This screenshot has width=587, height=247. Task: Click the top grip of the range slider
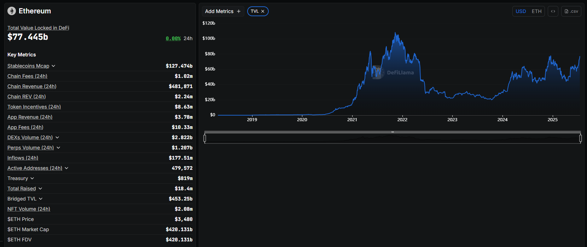pos(393,132)
